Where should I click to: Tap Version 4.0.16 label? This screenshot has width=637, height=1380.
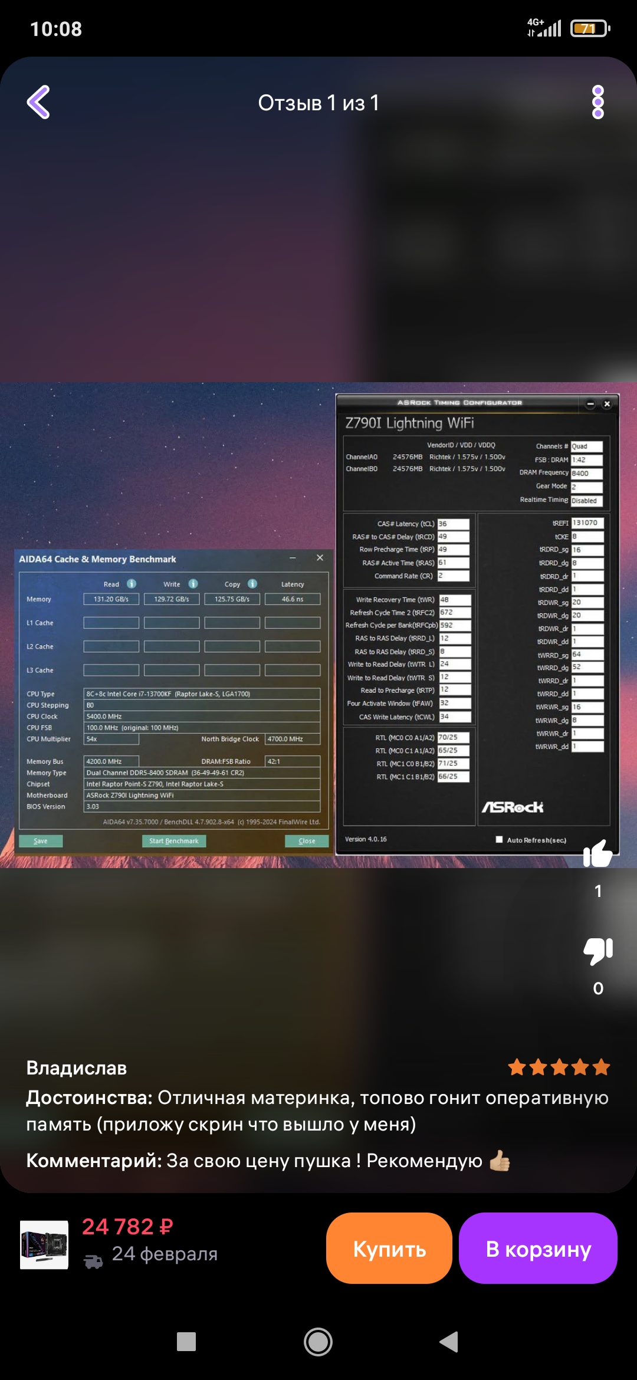[366, 839]
